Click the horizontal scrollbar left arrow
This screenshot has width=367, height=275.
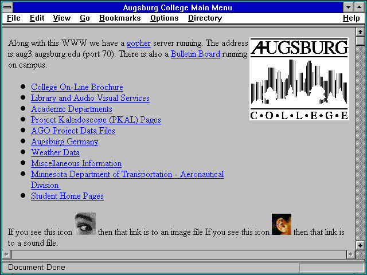click(6, 254)
